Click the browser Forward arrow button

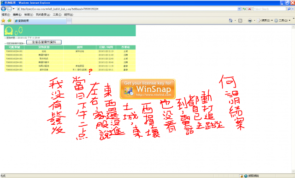tap(9, 9)
